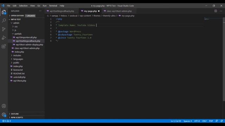
Task: Expand the js folder
Action: point(15,30)
